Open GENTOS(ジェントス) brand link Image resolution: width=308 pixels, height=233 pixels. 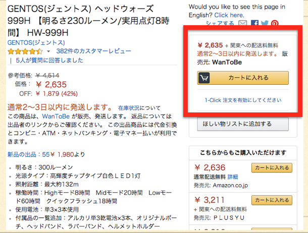tap(36, 42)
